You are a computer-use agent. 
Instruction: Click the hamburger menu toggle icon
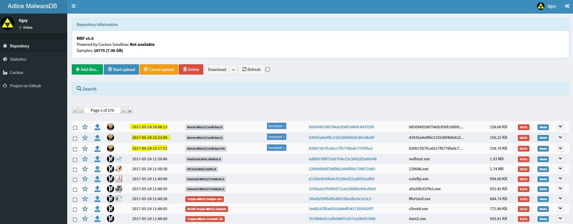74,6
